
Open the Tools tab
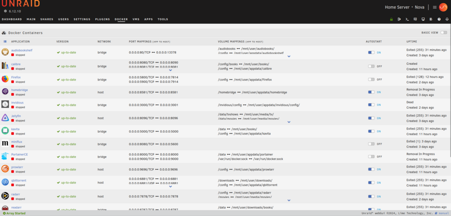(163, 19)
